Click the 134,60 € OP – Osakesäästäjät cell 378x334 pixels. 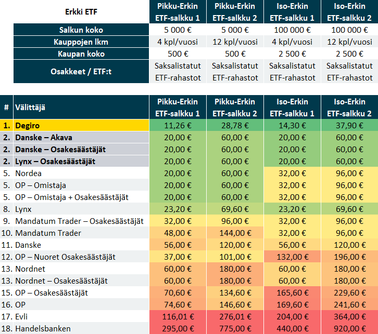click(235, 292)
